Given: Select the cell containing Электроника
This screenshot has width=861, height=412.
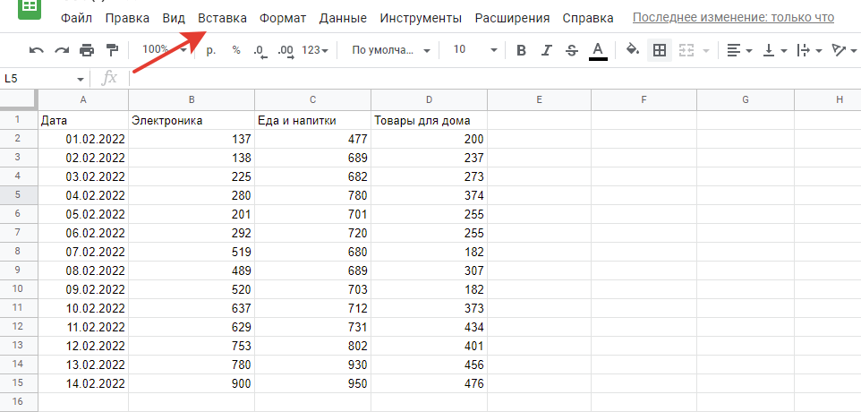Looking at the screenshot, I should 191,120.
